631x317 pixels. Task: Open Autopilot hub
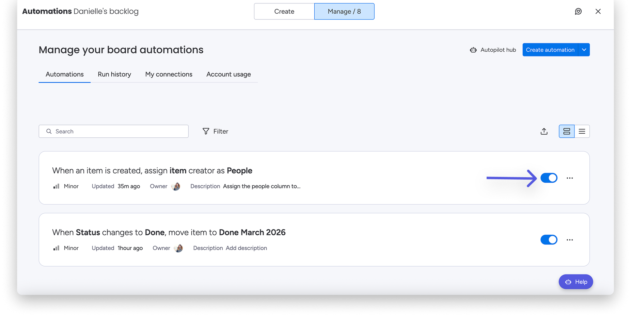(493, 50)
